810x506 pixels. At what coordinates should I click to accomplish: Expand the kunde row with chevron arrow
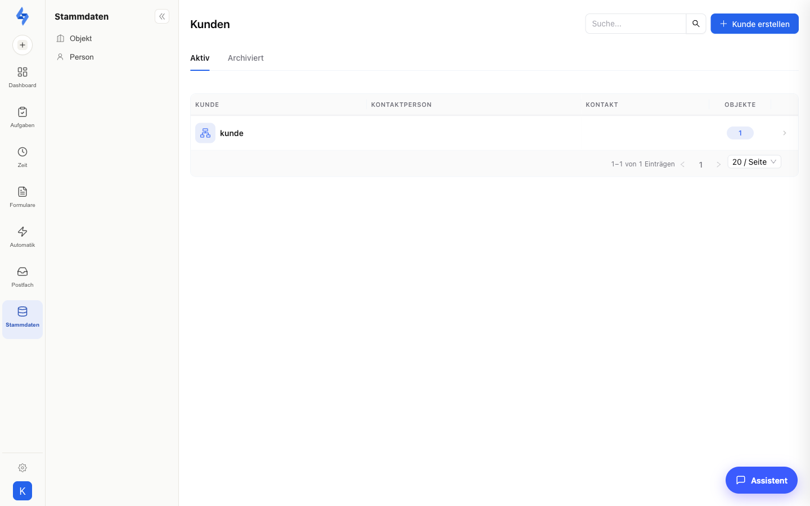(x=784, y=133)
